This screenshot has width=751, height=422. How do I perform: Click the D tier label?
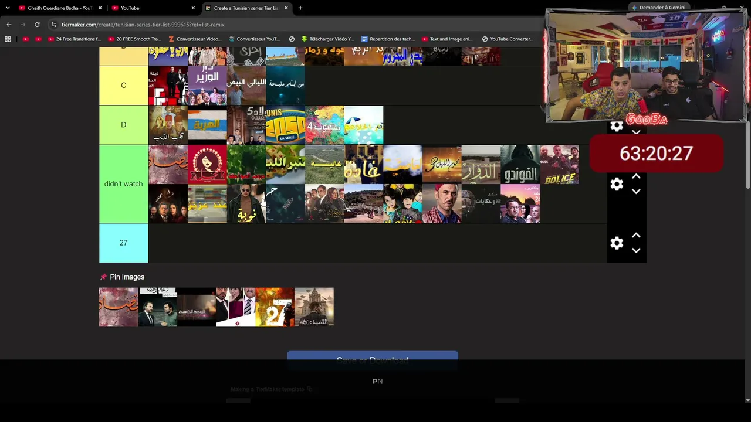click(x=123, y=125)
